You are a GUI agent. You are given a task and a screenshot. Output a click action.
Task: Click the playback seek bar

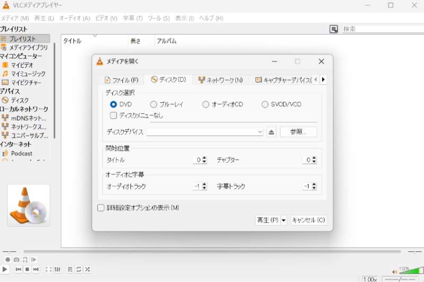click(x=212, y=252)
